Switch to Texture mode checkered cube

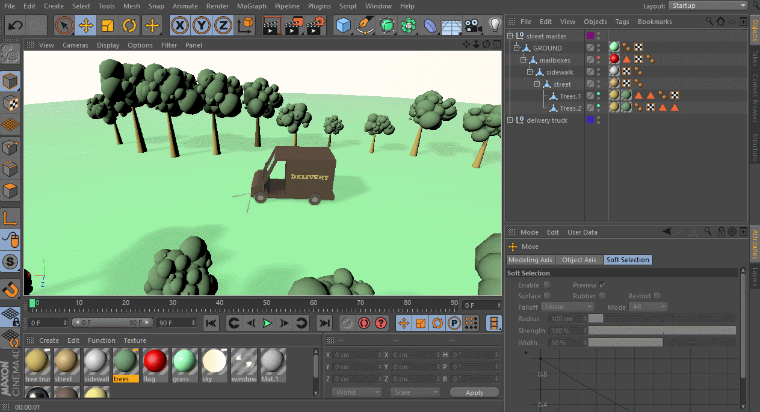(11, 103)
